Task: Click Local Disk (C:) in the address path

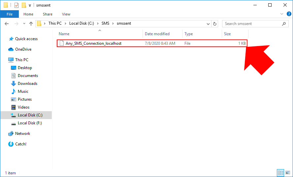Action: click(x=81, y=23)
